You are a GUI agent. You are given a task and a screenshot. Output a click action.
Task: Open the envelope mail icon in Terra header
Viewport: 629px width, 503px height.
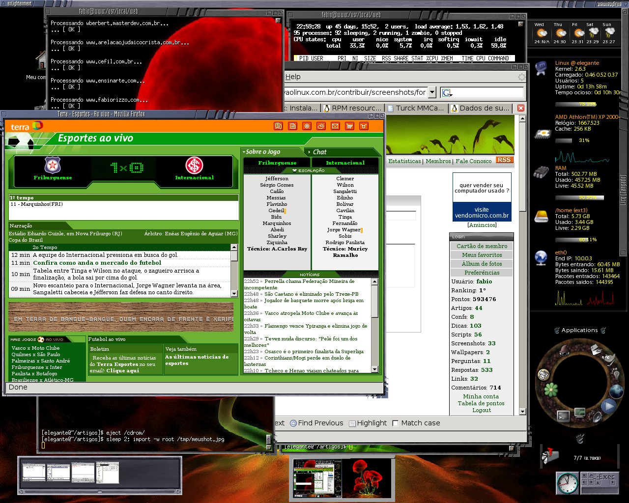click(335, 126)
